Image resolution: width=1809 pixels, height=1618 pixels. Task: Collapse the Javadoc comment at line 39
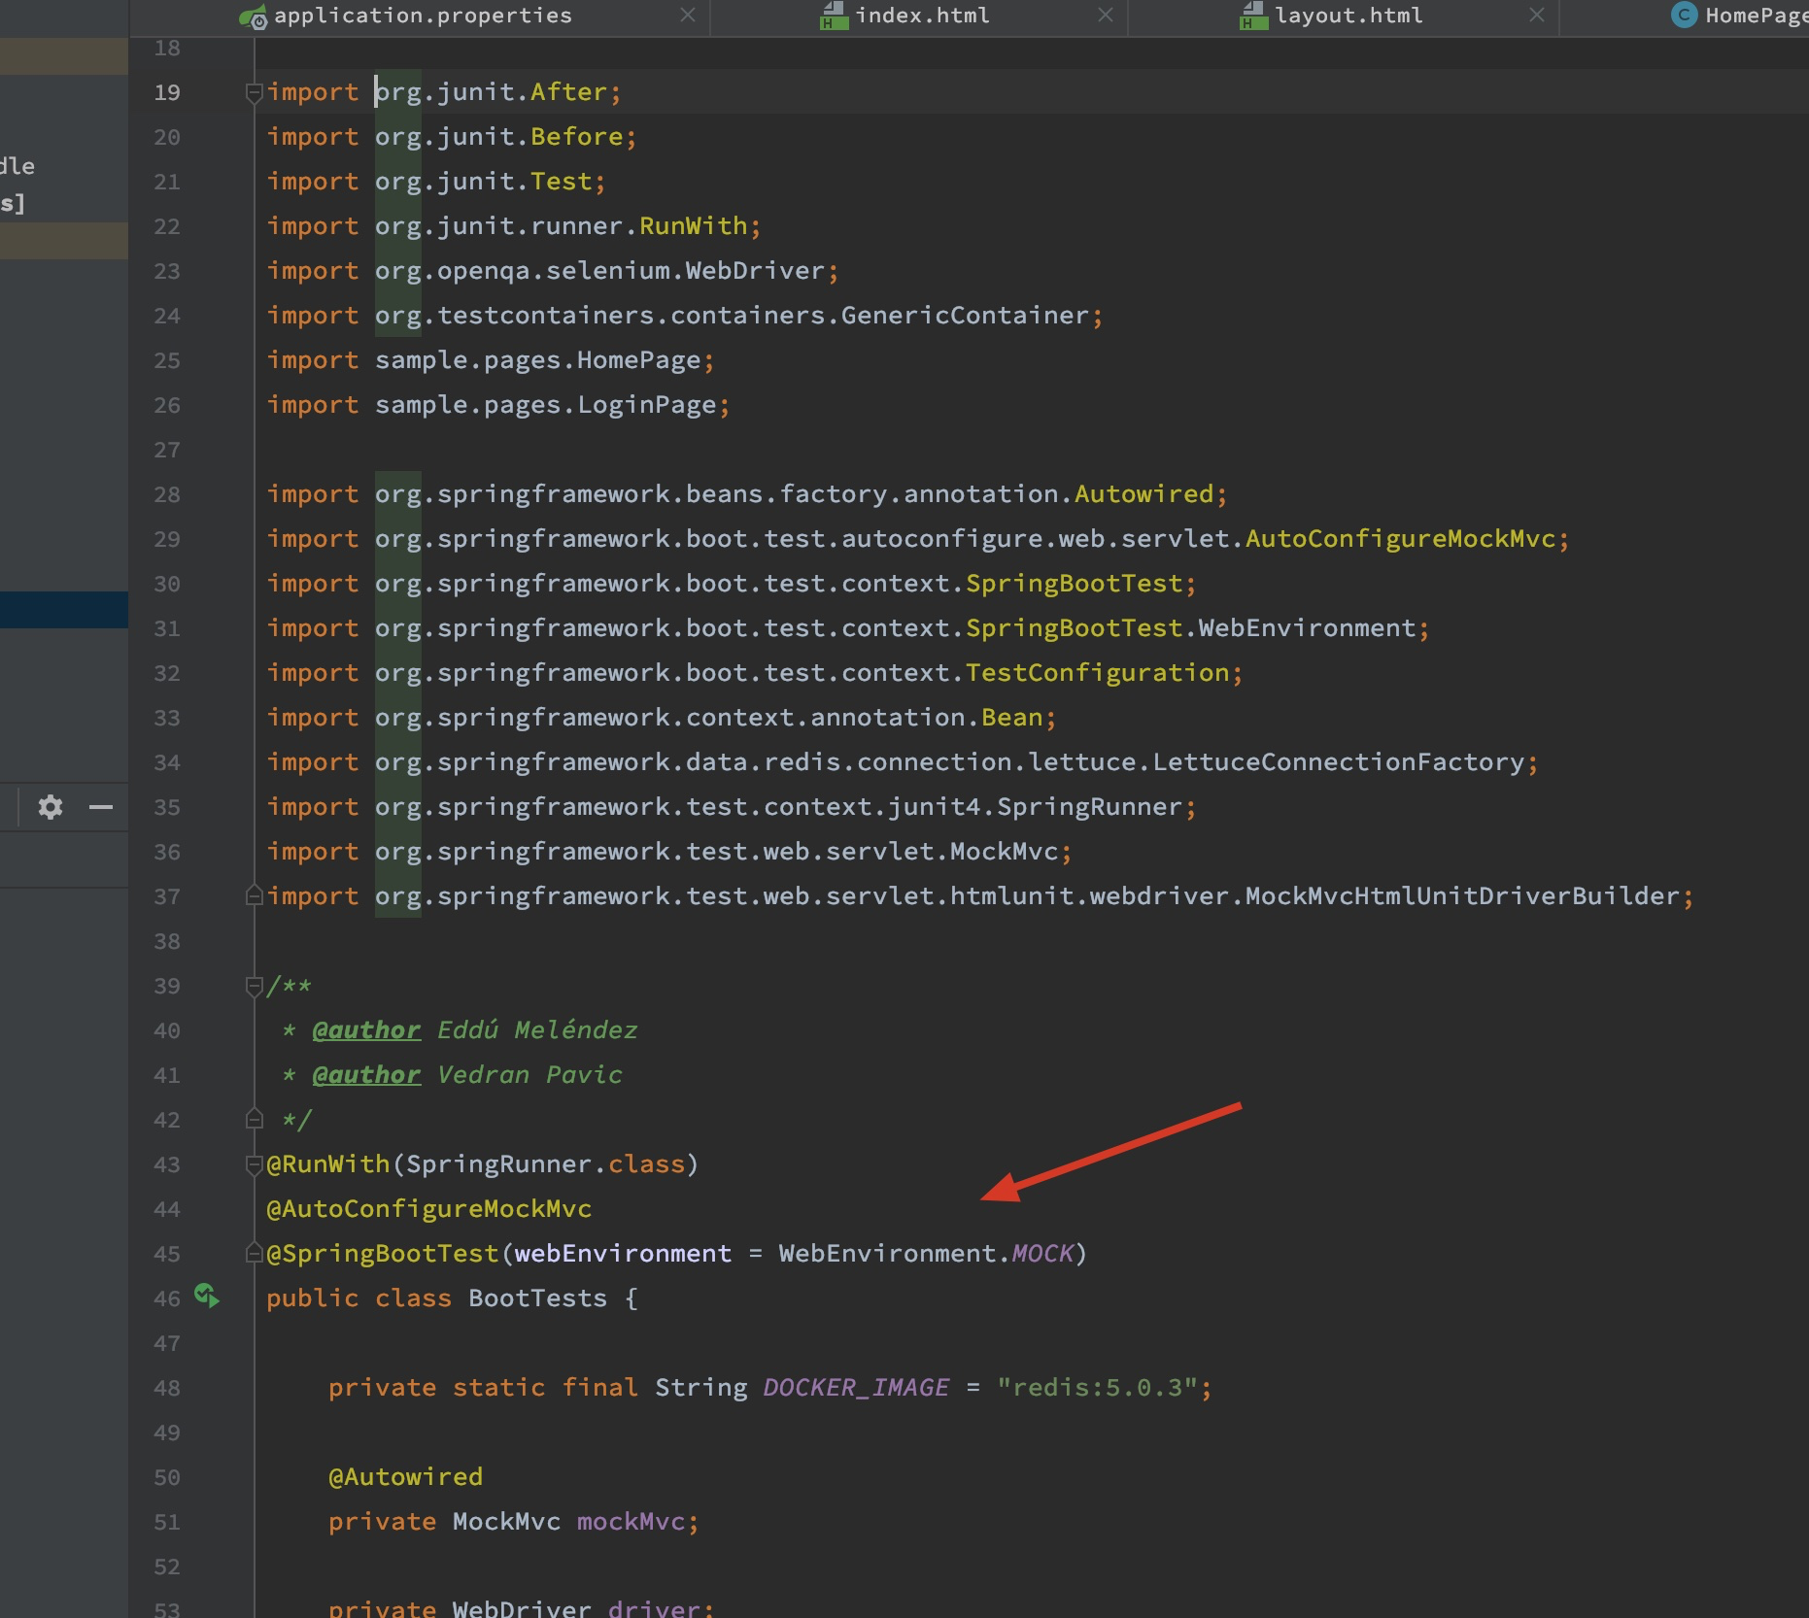point(255,987)
